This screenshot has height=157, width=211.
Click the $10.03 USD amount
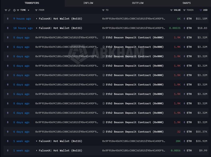pos(202,28)
